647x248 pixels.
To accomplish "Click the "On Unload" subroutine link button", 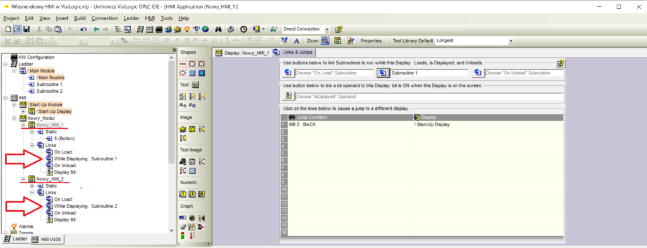I will (x=478, y=73).
